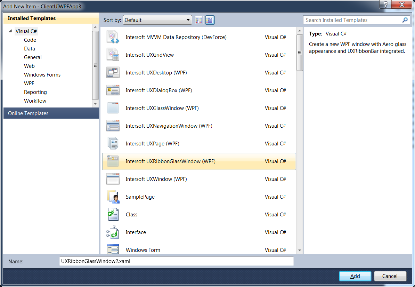Select "Intersoft UXDialogBox (WPF)" template name
This screenshot has width=415, height=287.
click(x=159, y=90)
